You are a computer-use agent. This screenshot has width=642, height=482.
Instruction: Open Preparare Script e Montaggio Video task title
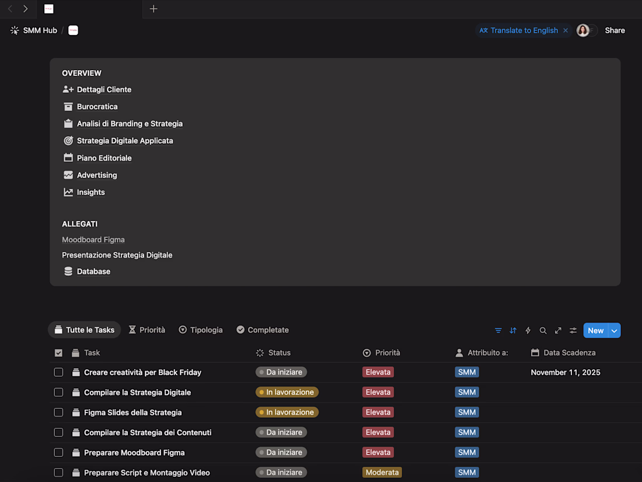point(147,473)
